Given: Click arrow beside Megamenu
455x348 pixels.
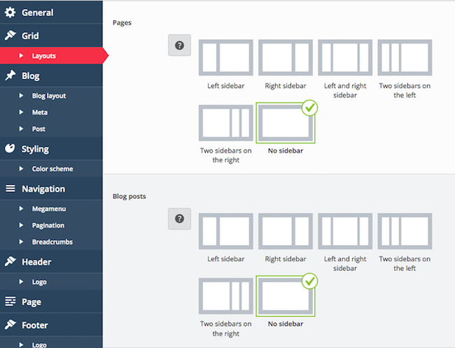Looking at the screenshot, I should click(21, 209).
